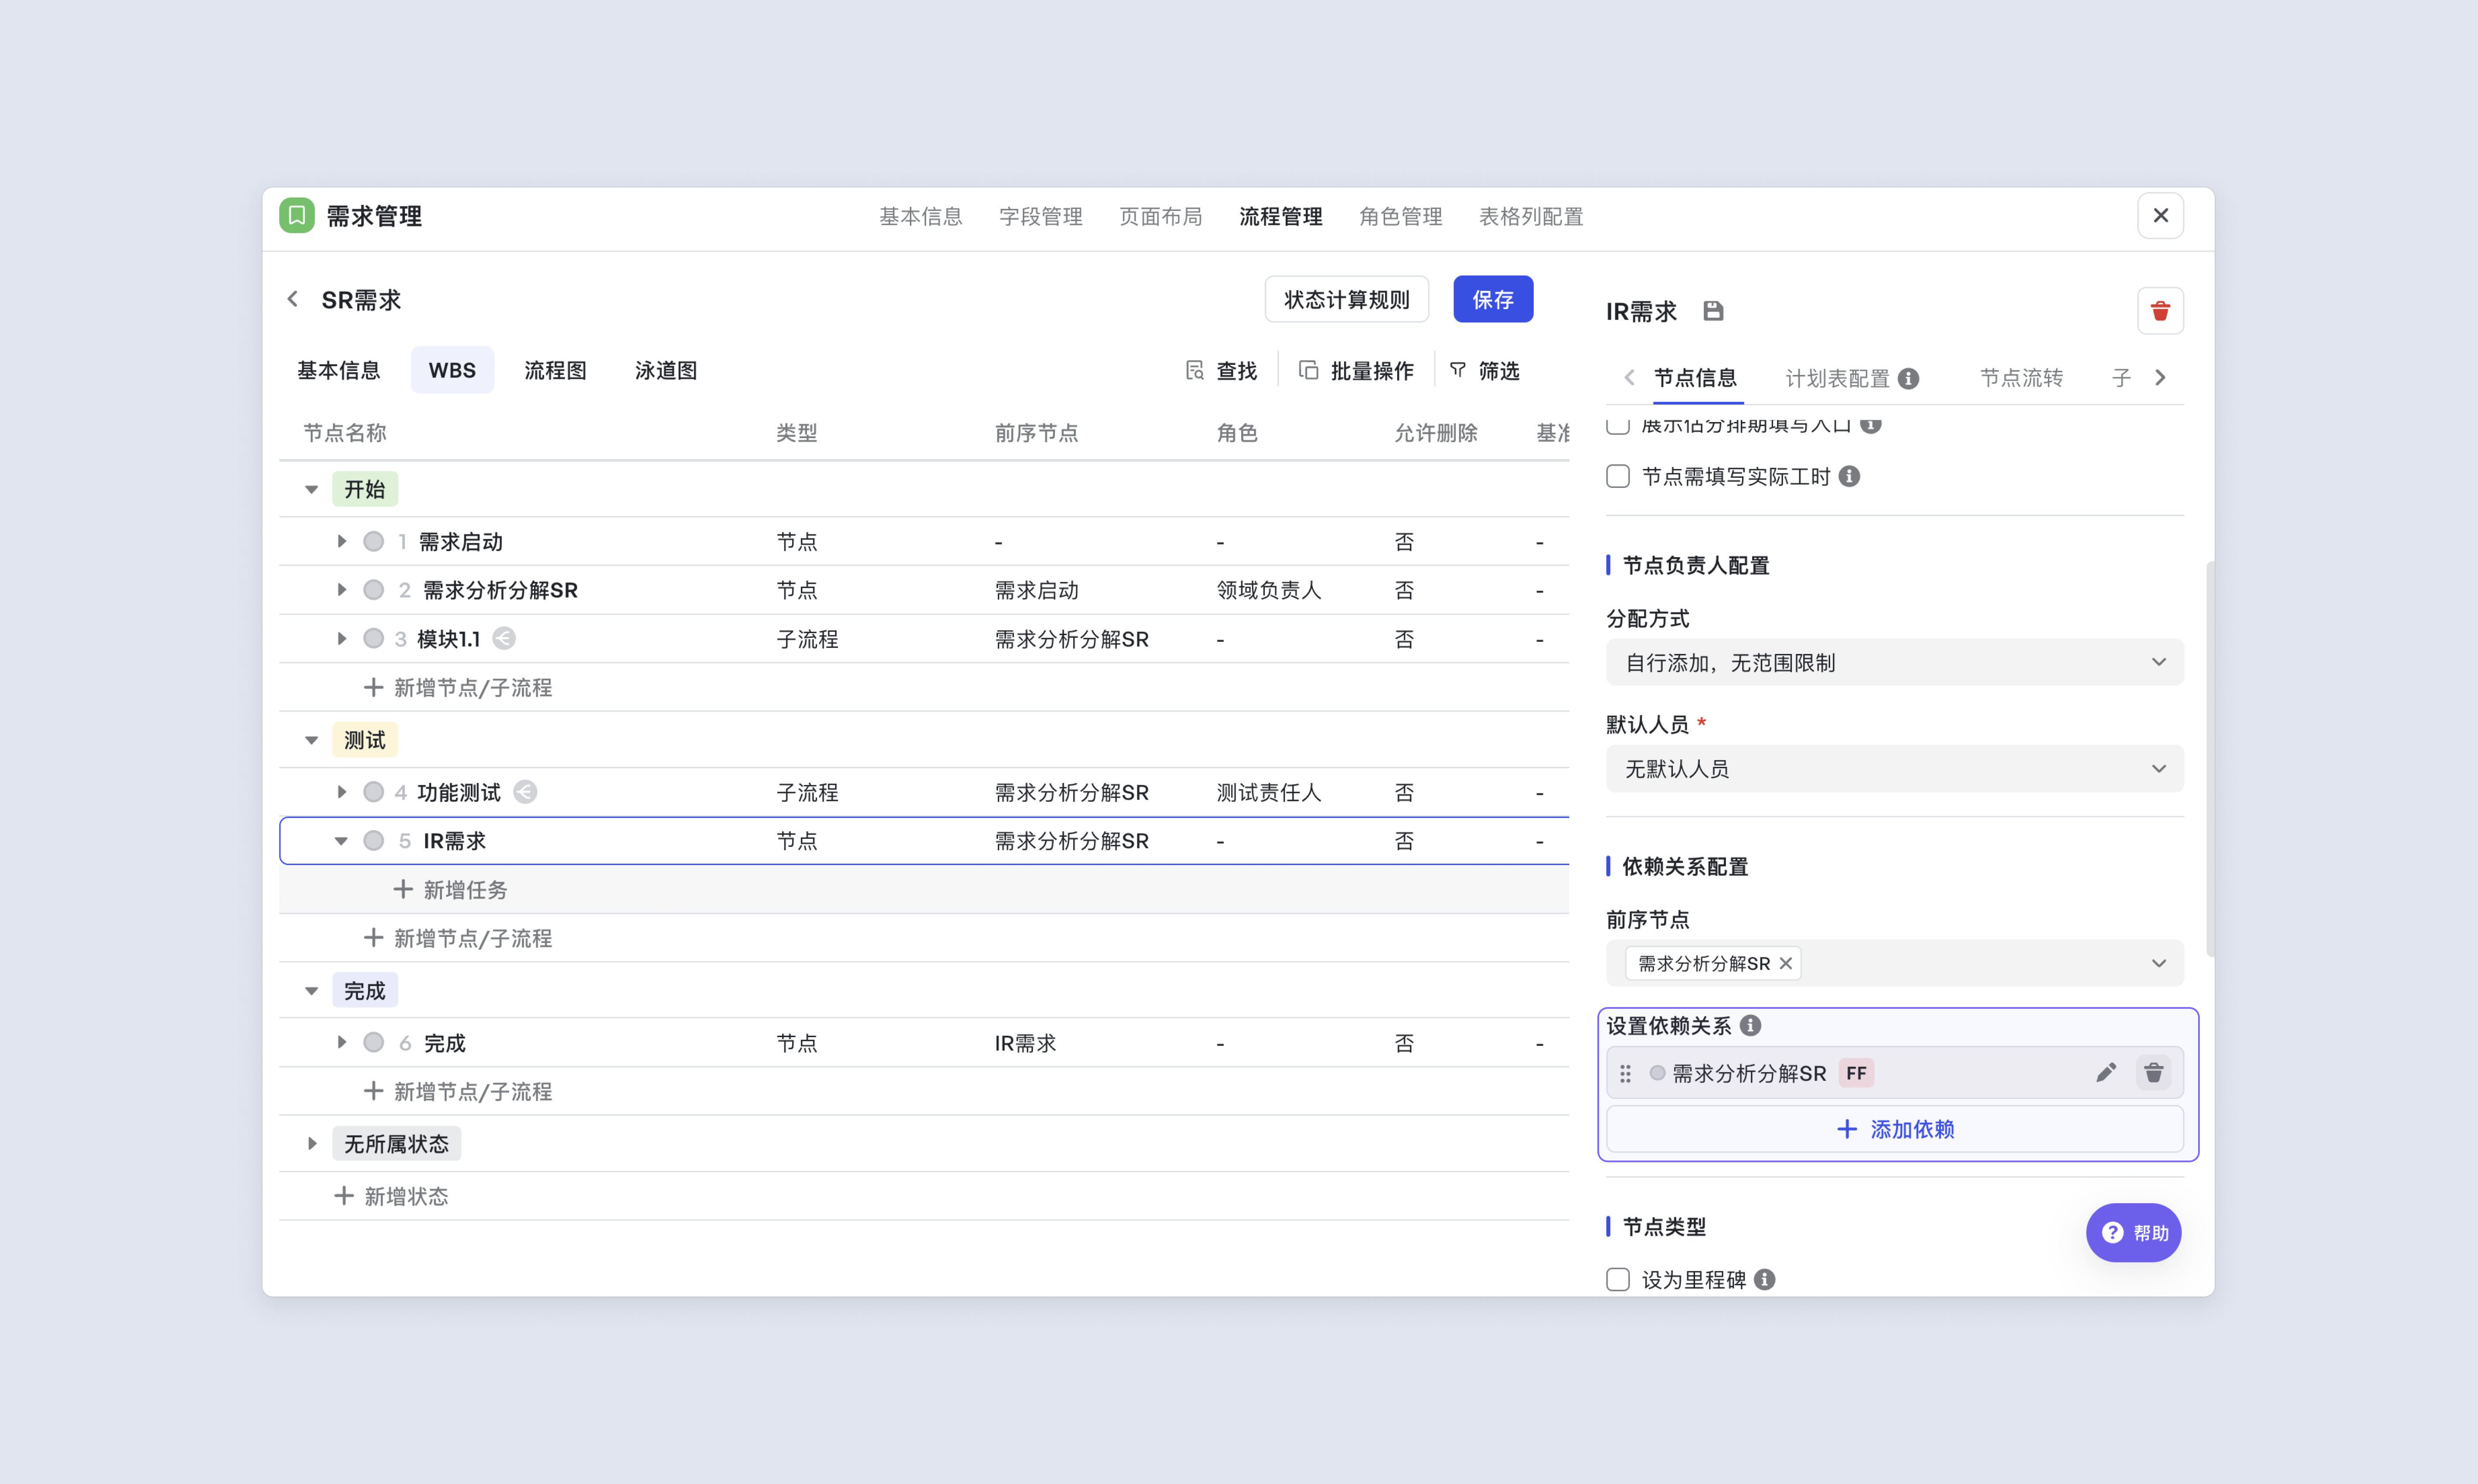Viewport: 2478px width, 1484px height.
Task: Remove the 需求分析分解SR tag from 前序节点
Action: pyautogui.click(x=1786, y=963)
